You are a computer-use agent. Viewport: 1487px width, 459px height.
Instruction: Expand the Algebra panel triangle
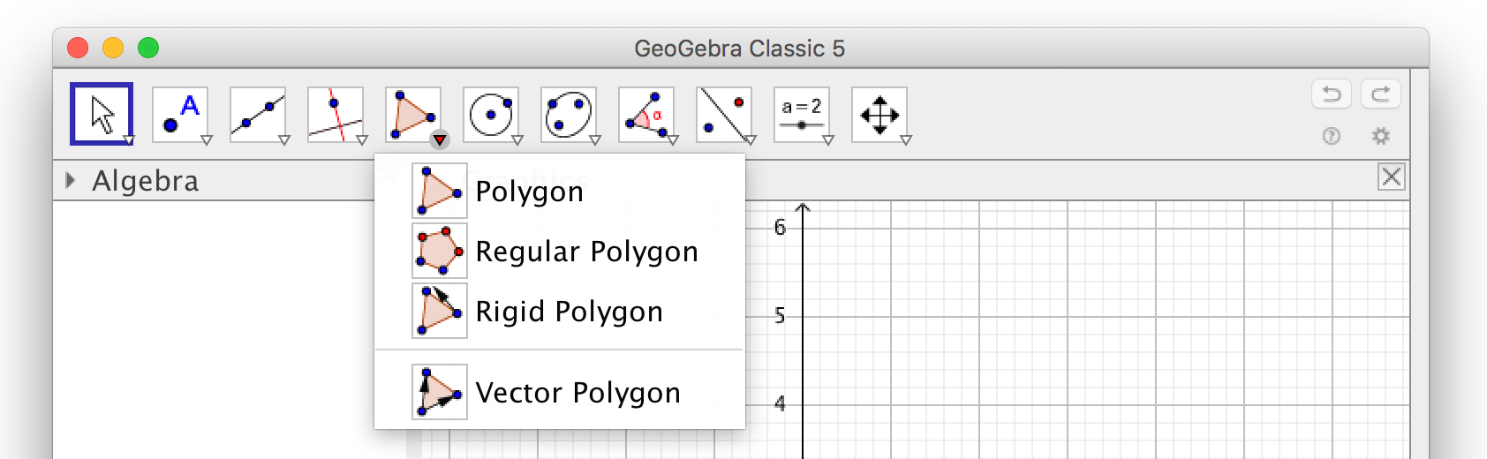(x=70, y=180)
